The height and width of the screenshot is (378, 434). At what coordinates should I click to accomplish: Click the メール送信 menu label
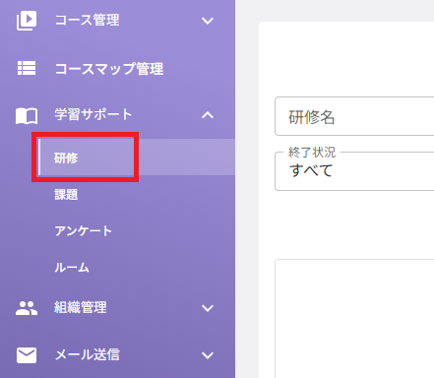(87, 355)
